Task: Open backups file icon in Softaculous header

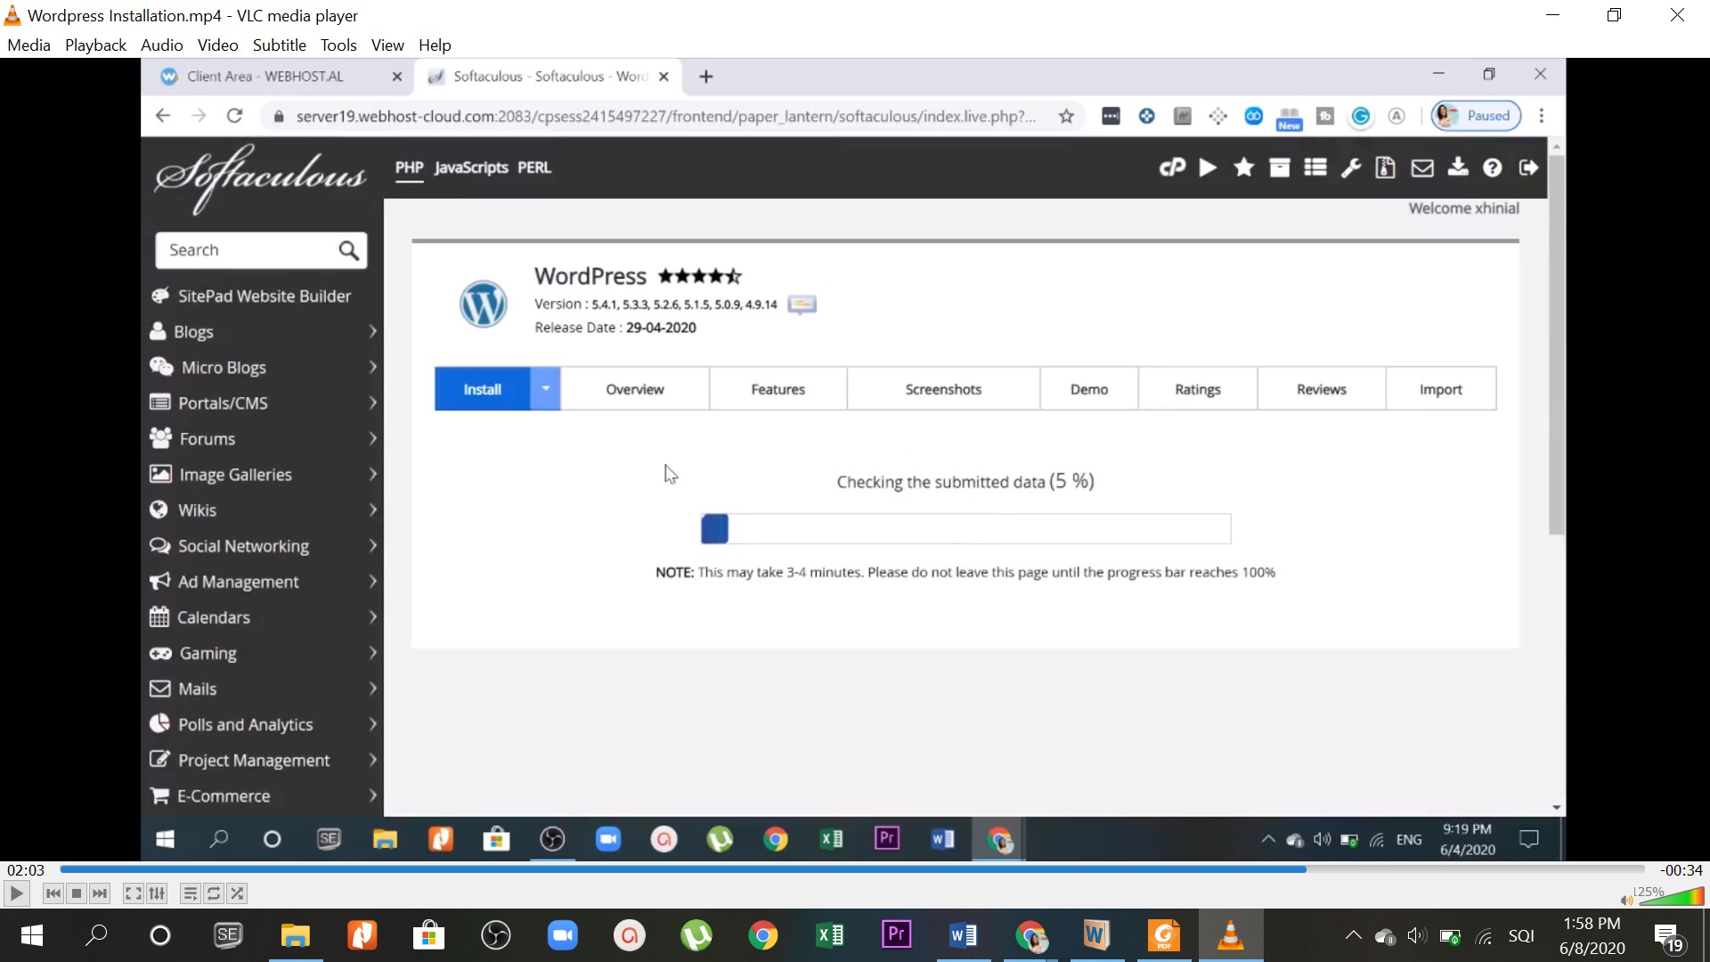Action: pos(1386,167)
